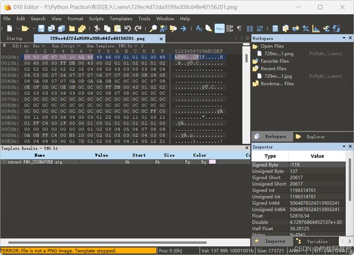Open the Templates menu
The height and width of the screenshot is (255, 354).
pyautogui.click(x=121, y=18)
